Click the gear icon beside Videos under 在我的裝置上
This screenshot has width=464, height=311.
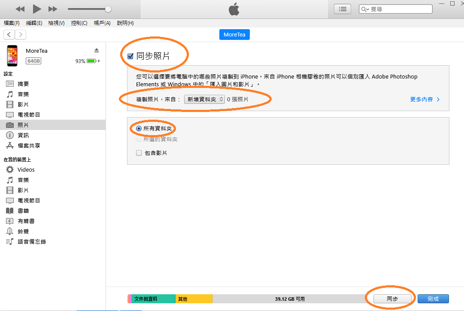(10, 169)
